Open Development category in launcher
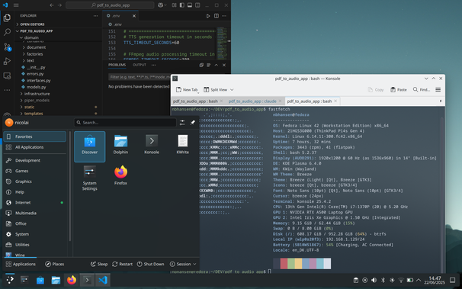 [35, 160]
